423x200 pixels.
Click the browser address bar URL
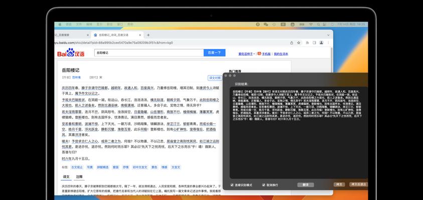[x=113, y=42]
